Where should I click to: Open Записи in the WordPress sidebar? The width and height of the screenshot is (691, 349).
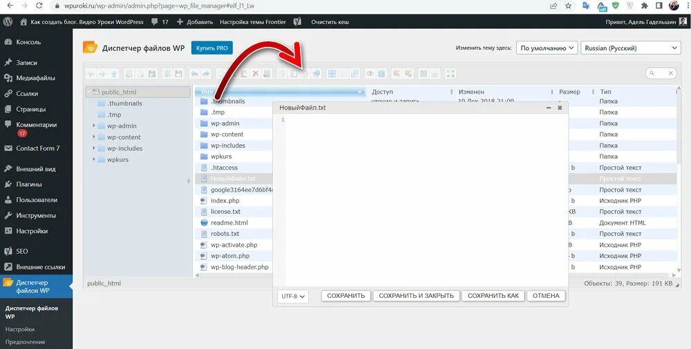click(26, 63)
